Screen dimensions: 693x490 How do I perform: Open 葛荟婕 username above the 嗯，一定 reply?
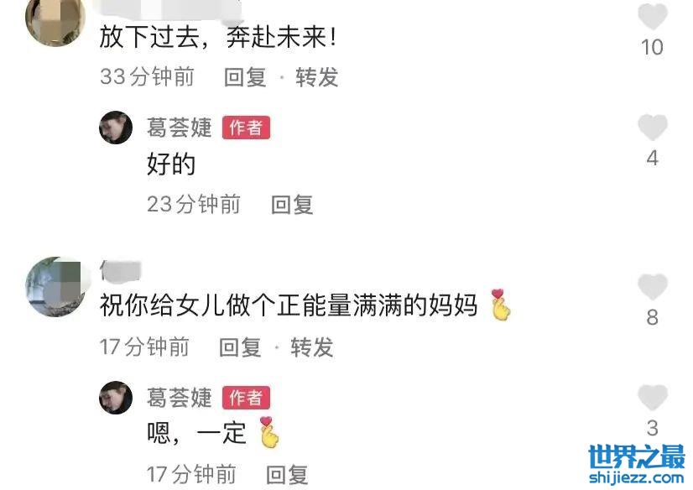[179, 397]
